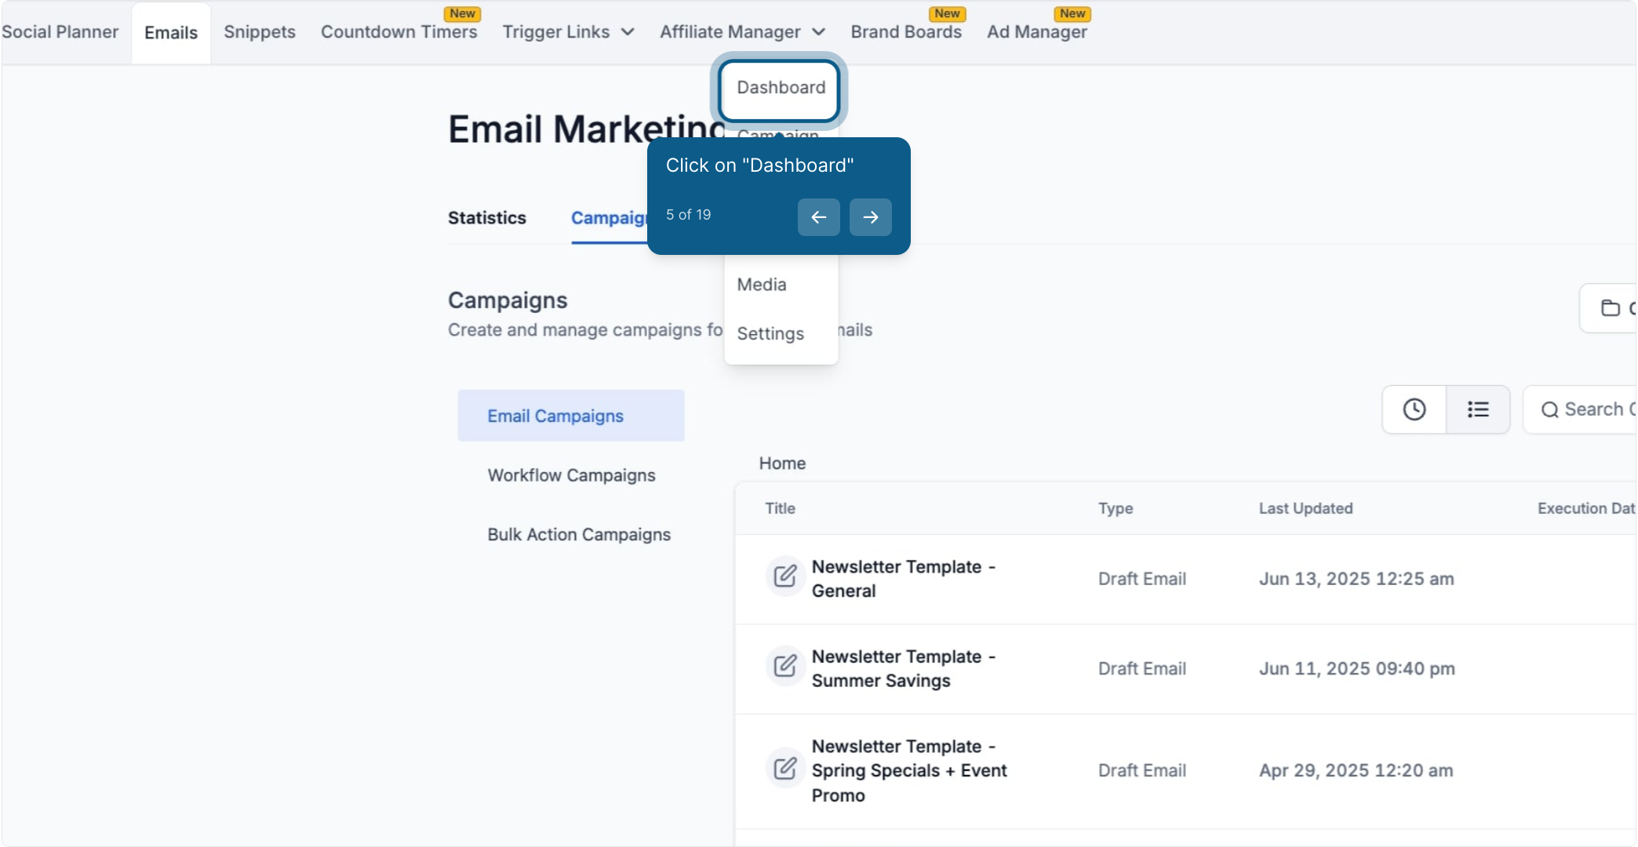Click date Jun 11, 2025 09:40 pm
1638x847 pixels.
click(1357, 669)
